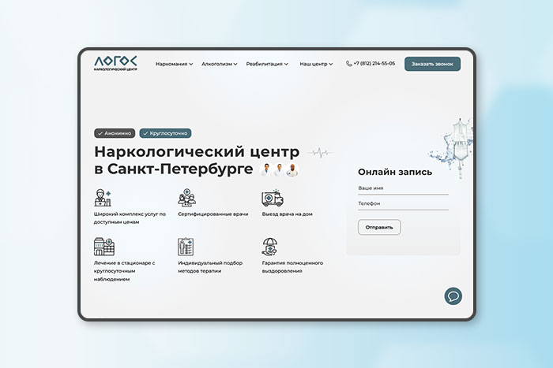Click the first doctor avatar

(x=267, y=170)
